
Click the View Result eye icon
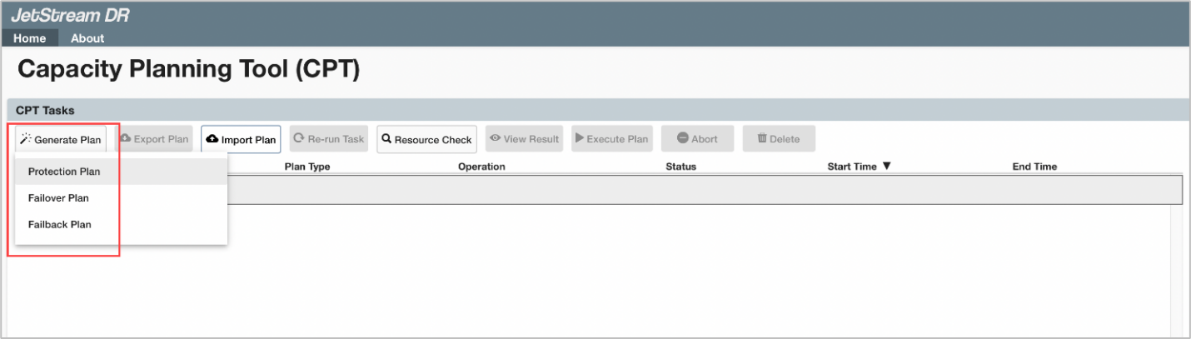tap(495, 138)
